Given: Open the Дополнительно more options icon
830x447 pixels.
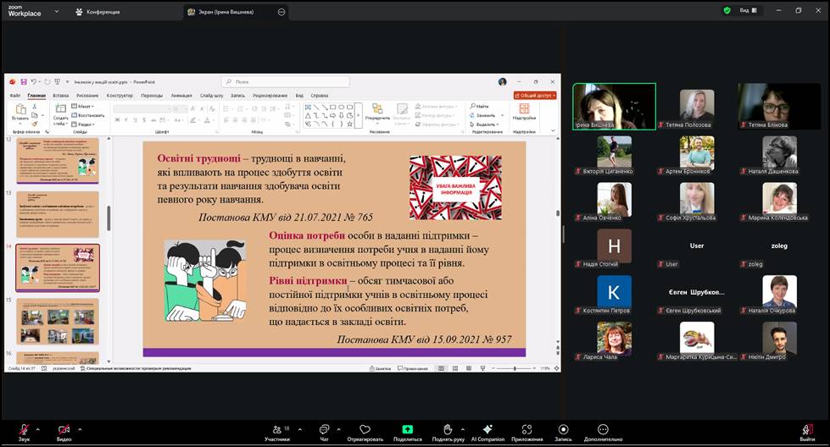Looking at the screenshot, I should pyautogui.click(x=603, y=430).
